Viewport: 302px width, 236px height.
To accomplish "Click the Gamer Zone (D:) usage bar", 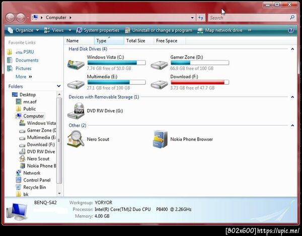I will click(x=200, y=63).
